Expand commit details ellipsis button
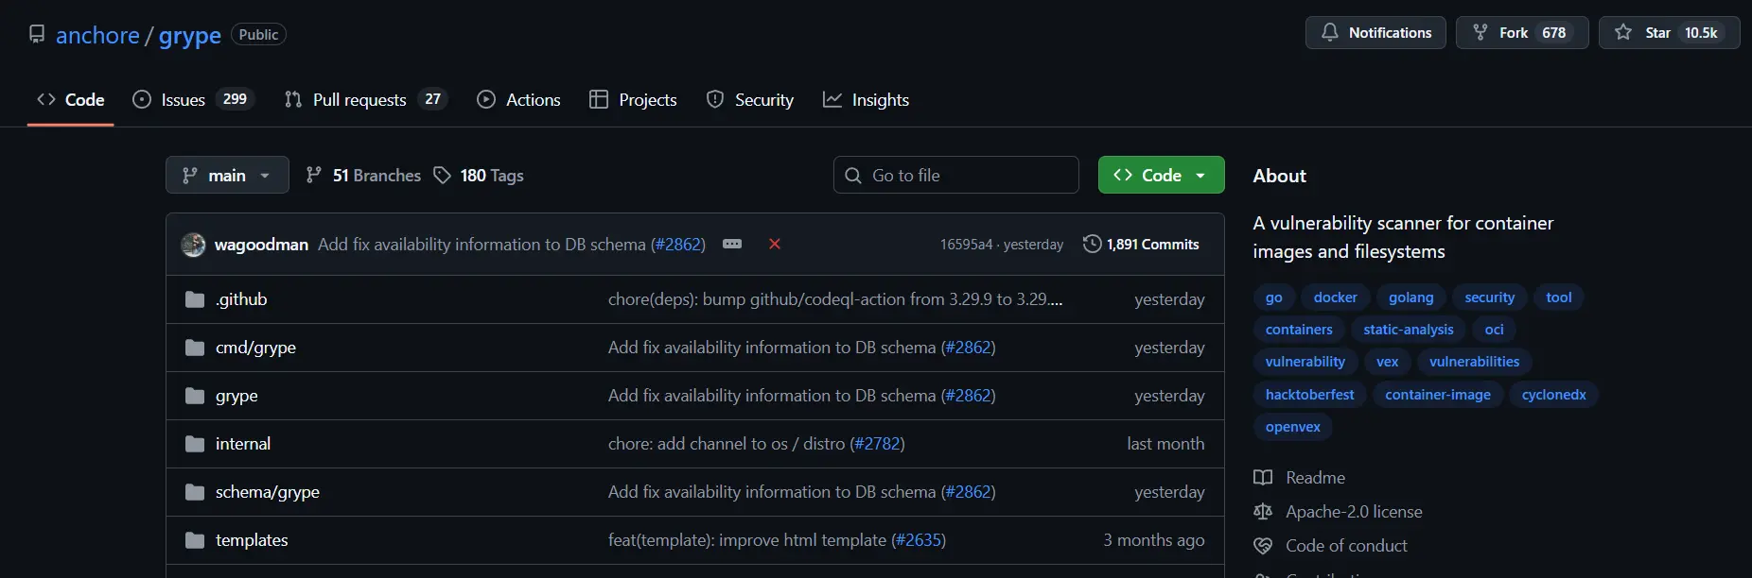Screen dimensions: 1752x578 click(x=732, y=244)
